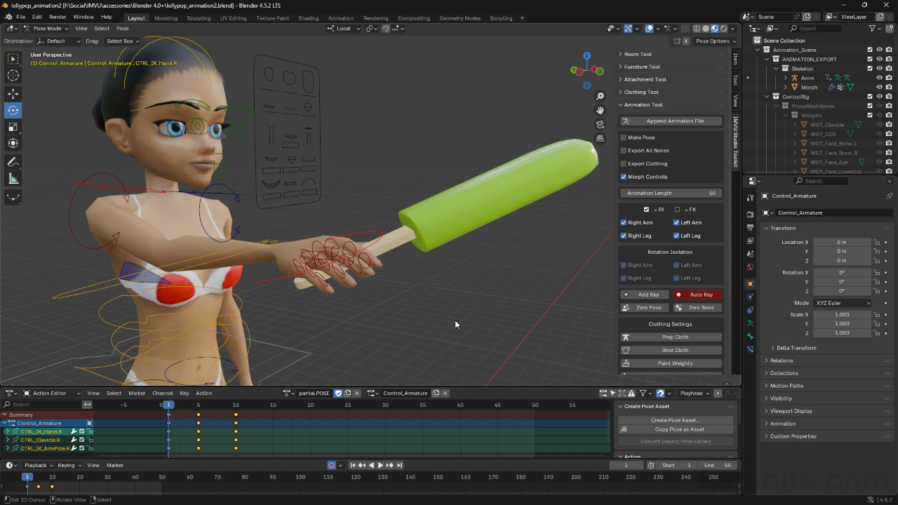Select the Move tool in the viewport toolbar
Image resolution: width=898 pixels, height=505 pixels.
(13, 93)
